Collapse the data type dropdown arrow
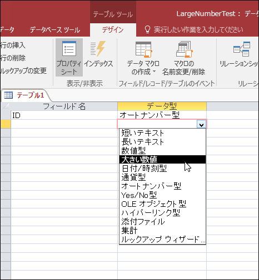This screenshot has width=259, height=280. click(x=201, y=124)
